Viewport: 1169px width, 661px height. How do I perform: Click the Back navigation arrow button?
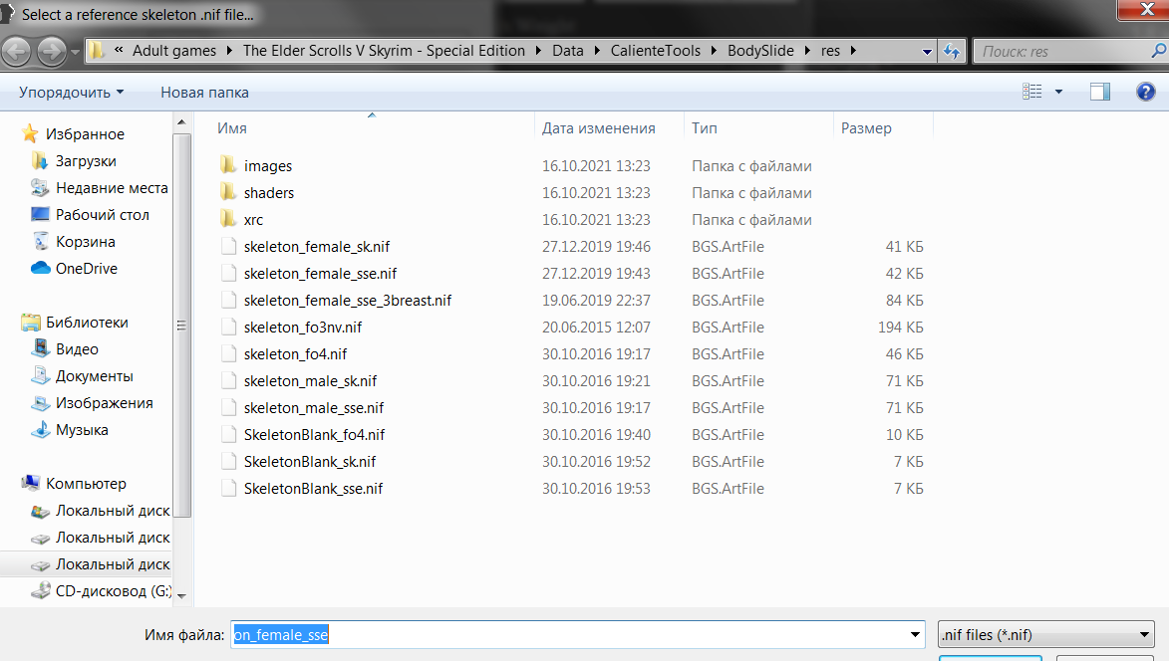pos(17,51)
